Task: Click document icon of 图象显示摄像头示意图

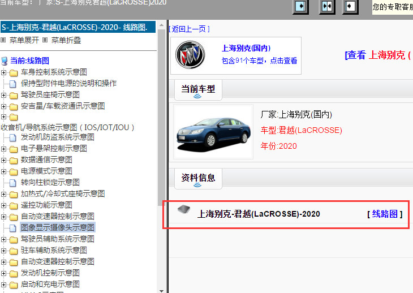Action: click(13, 228)
